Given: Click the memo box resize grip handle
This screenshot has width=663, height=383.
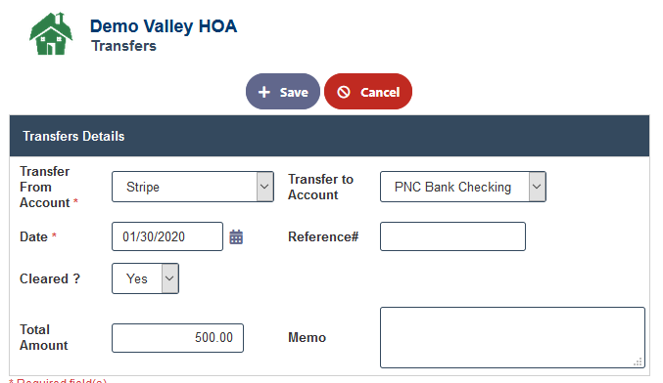Looking at the screenshot, I should [639, 362].
